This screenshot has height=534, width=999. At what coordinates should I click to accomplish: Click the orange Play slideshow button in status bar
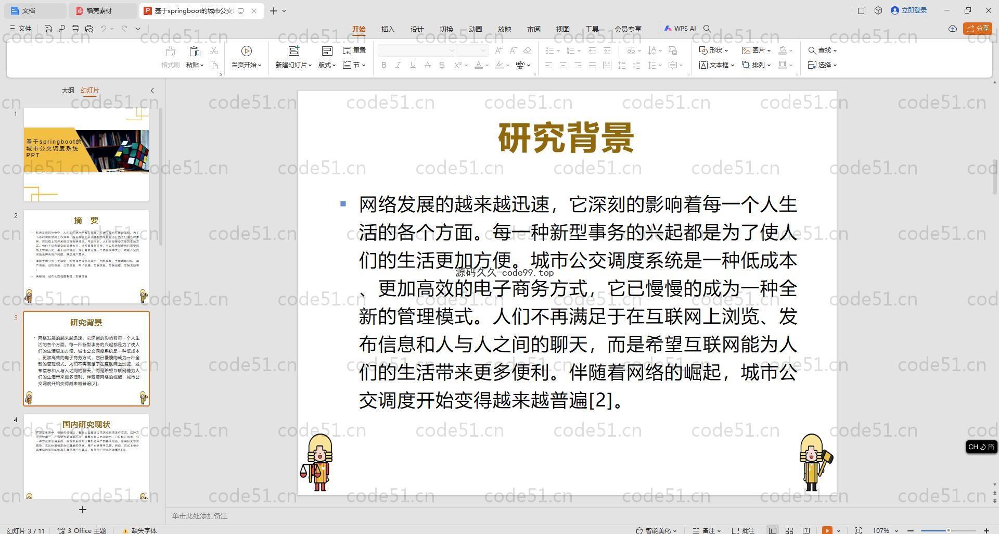(827, 530)
